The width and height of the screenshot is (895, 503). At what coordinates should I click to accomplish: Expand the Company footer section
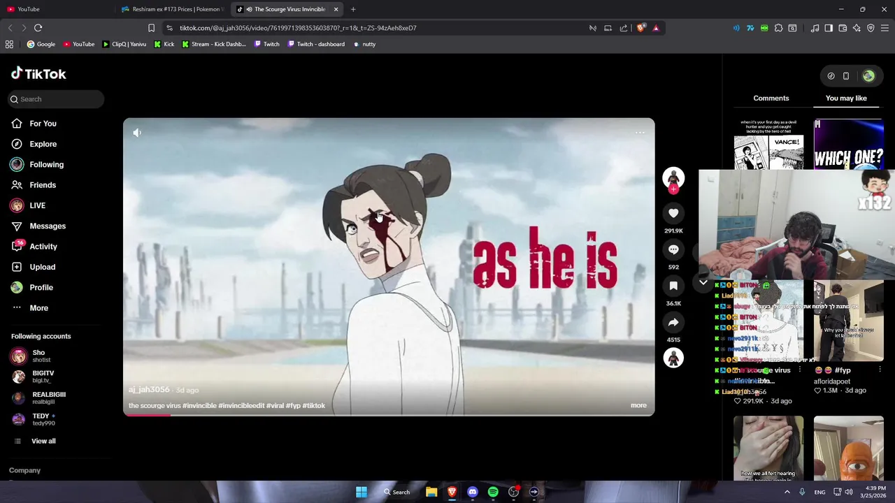point(24,471)
